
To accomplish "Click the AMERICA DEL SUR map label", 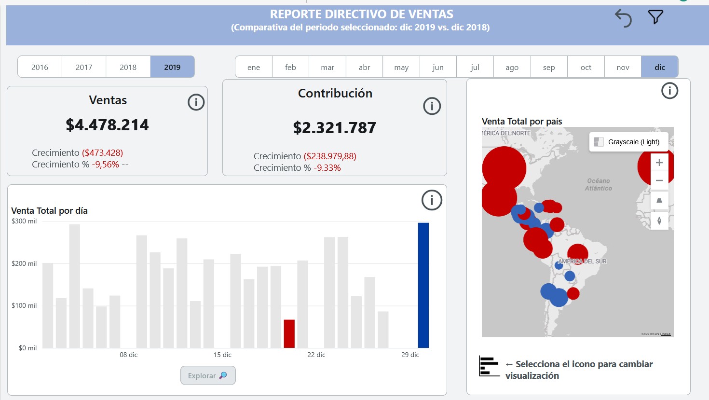I will coord(582,261).
